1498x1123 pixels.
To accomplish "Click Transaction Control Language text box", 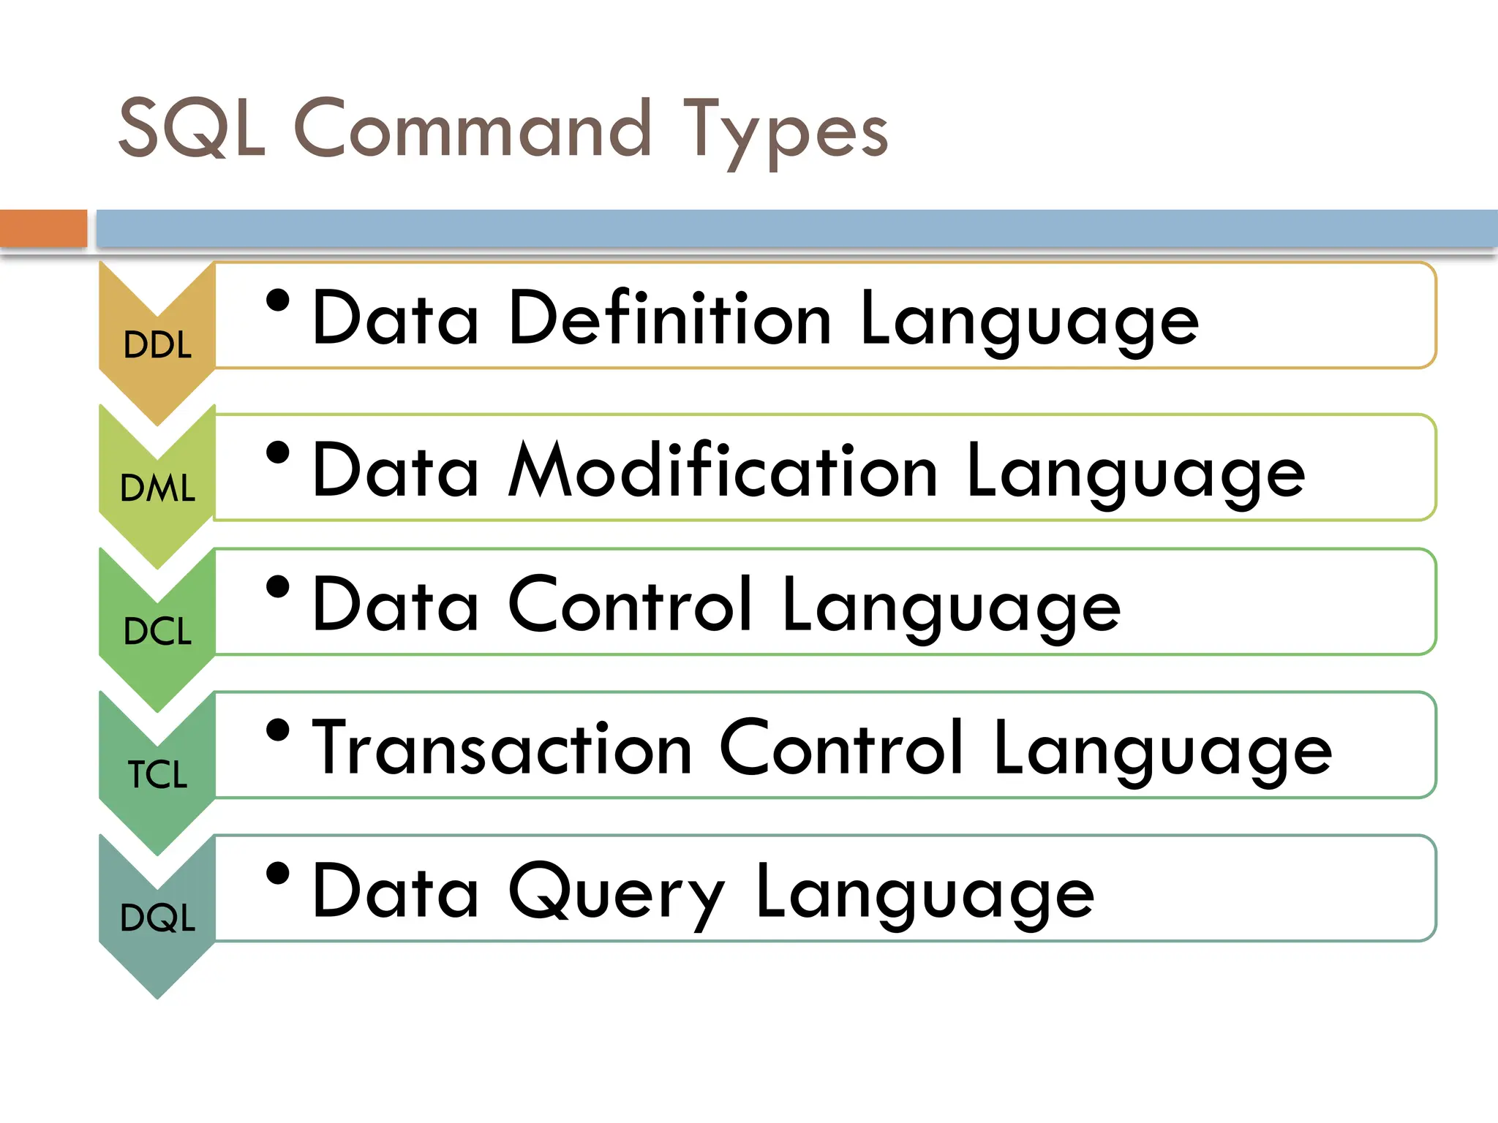I will tap(821, 747).
